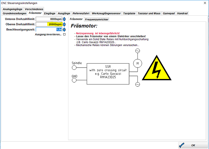Select the Werkzeuglängensensor tab

106,13
